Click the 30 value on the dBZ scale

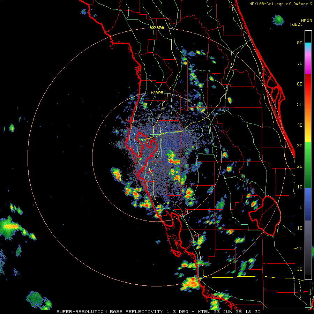300,145
